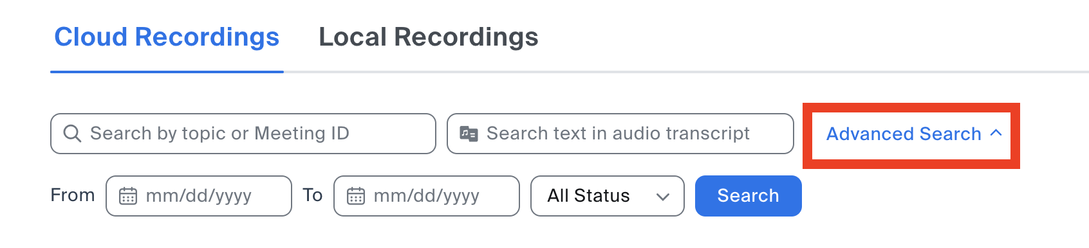1089x248 pixels.
Task: Click the blue Search button
Action: point(748,196)
